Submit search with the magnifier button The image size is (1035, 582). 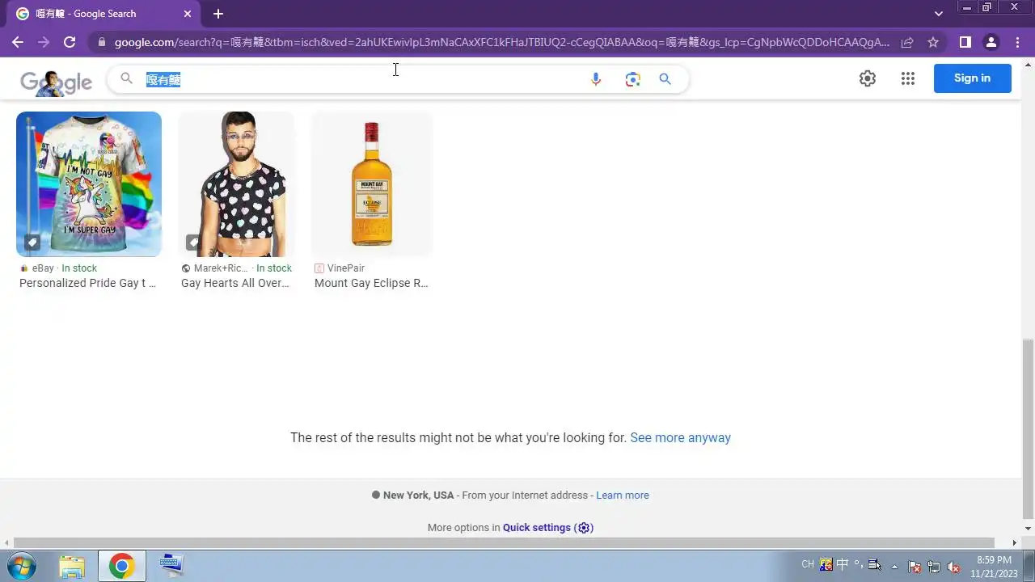665,79
